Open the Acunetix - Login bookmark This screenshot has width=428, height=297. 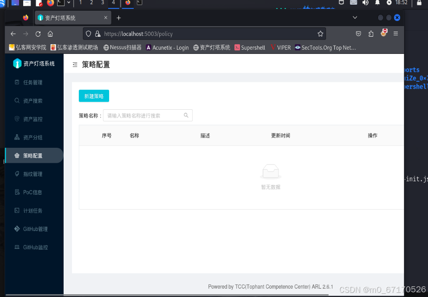click(167, 47)
